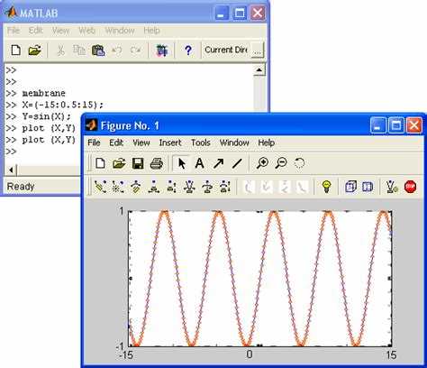This screenshot has height=368, width=427.
Task: Toggle the Rotate 3D tool
Action: (x=299, y=163)
